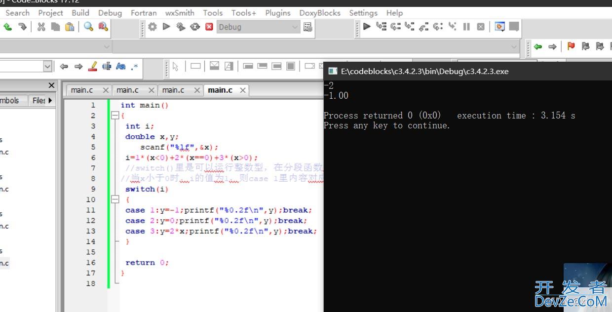Click the Next instruction debugger icon
Viewport: 612px width, 312px height.
point(438,27)
